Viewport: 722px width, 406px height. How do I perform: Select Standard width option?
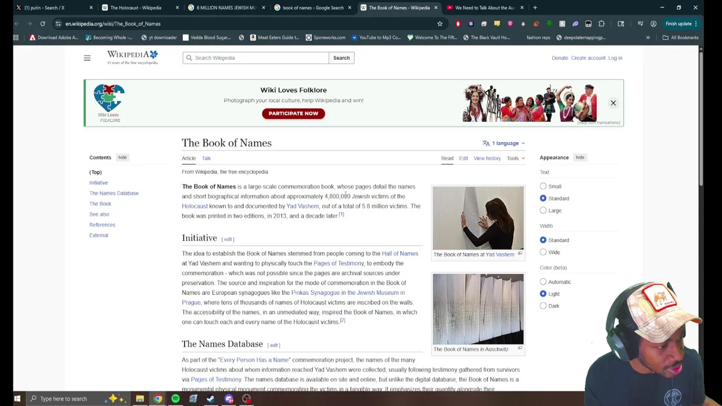click(x=543, y=240)
